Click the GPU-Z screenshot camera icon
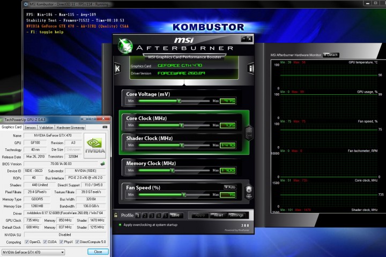This screenshot has height=257, width=386. coord(105,127)
